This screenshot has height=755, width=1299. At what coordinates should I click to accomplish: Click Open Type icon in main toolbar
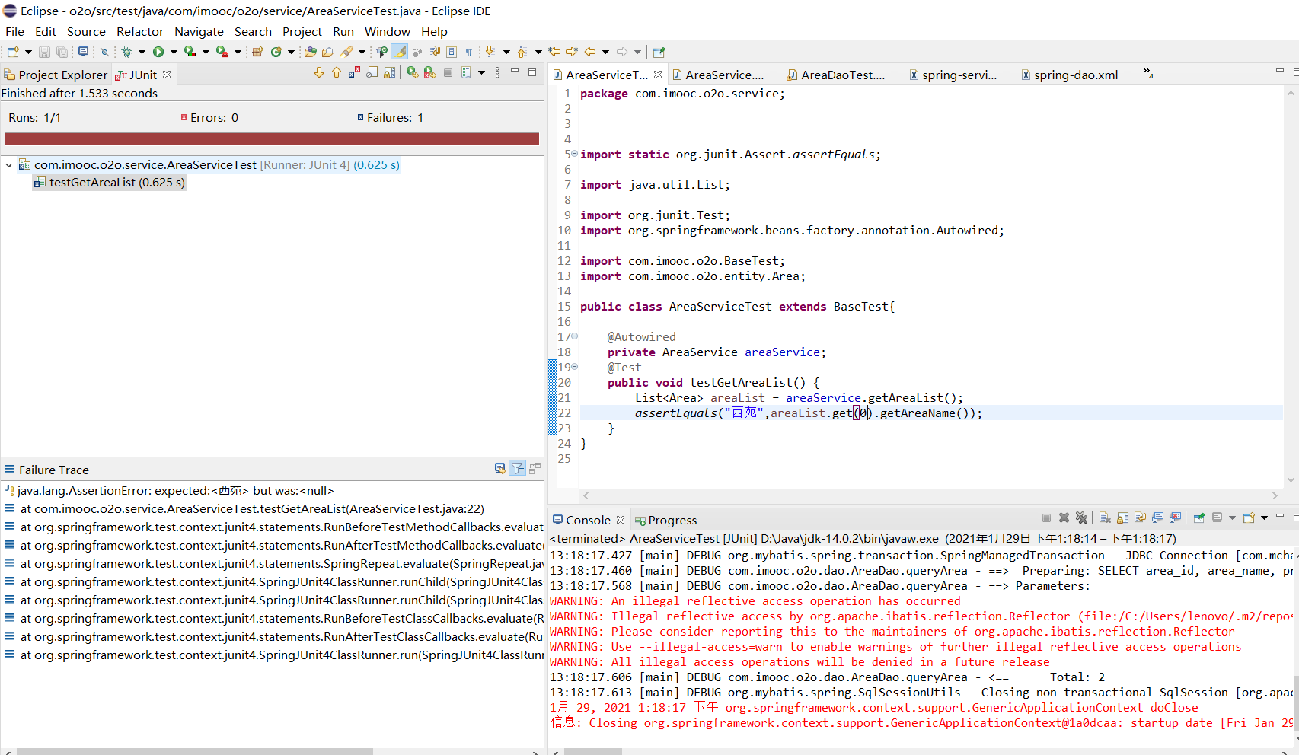coord(310,52)
